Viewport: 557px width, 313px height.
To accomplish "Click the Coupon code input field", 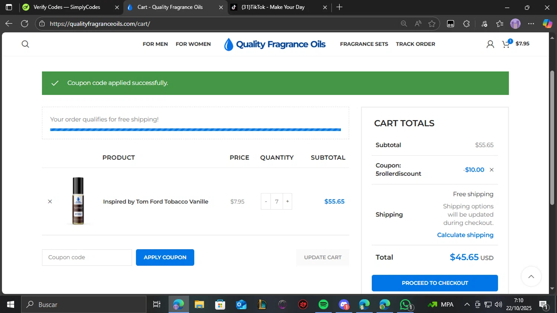I will [x=87, y=257].
